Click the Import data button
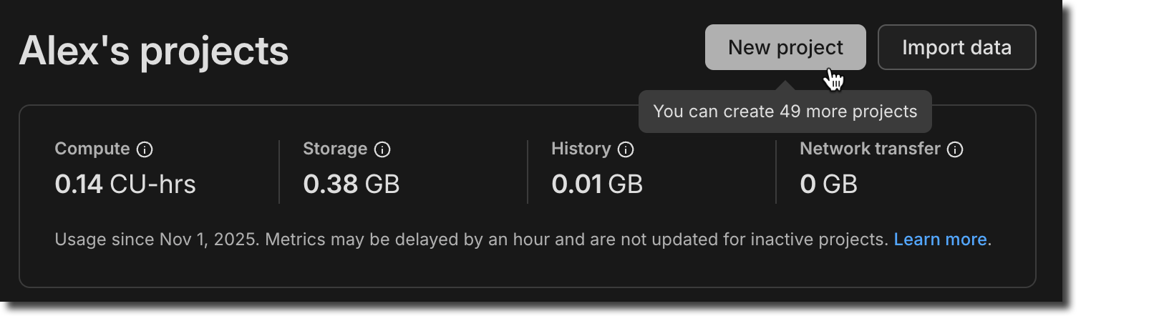Screen dimensions: 1154x316 click(x=956, y=47)
